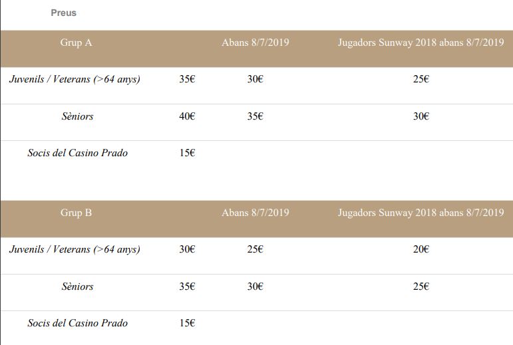
Task: Select Grup A Socis del Casino Prado
Action: (78, 153)
